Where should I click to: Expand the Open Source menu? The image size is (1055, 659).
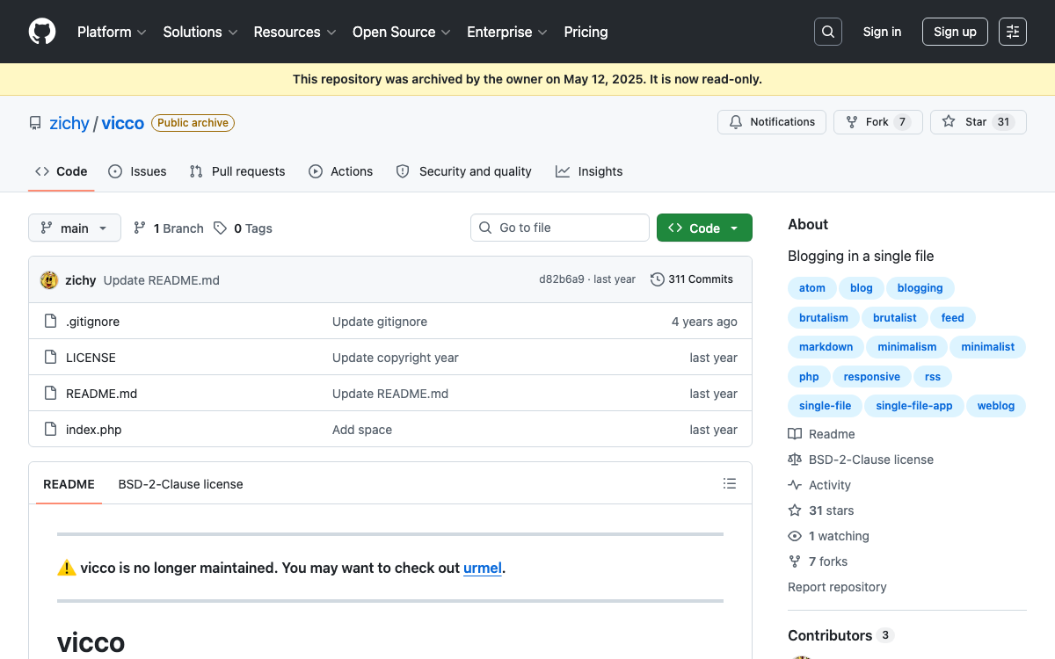[x=402, y=32]
